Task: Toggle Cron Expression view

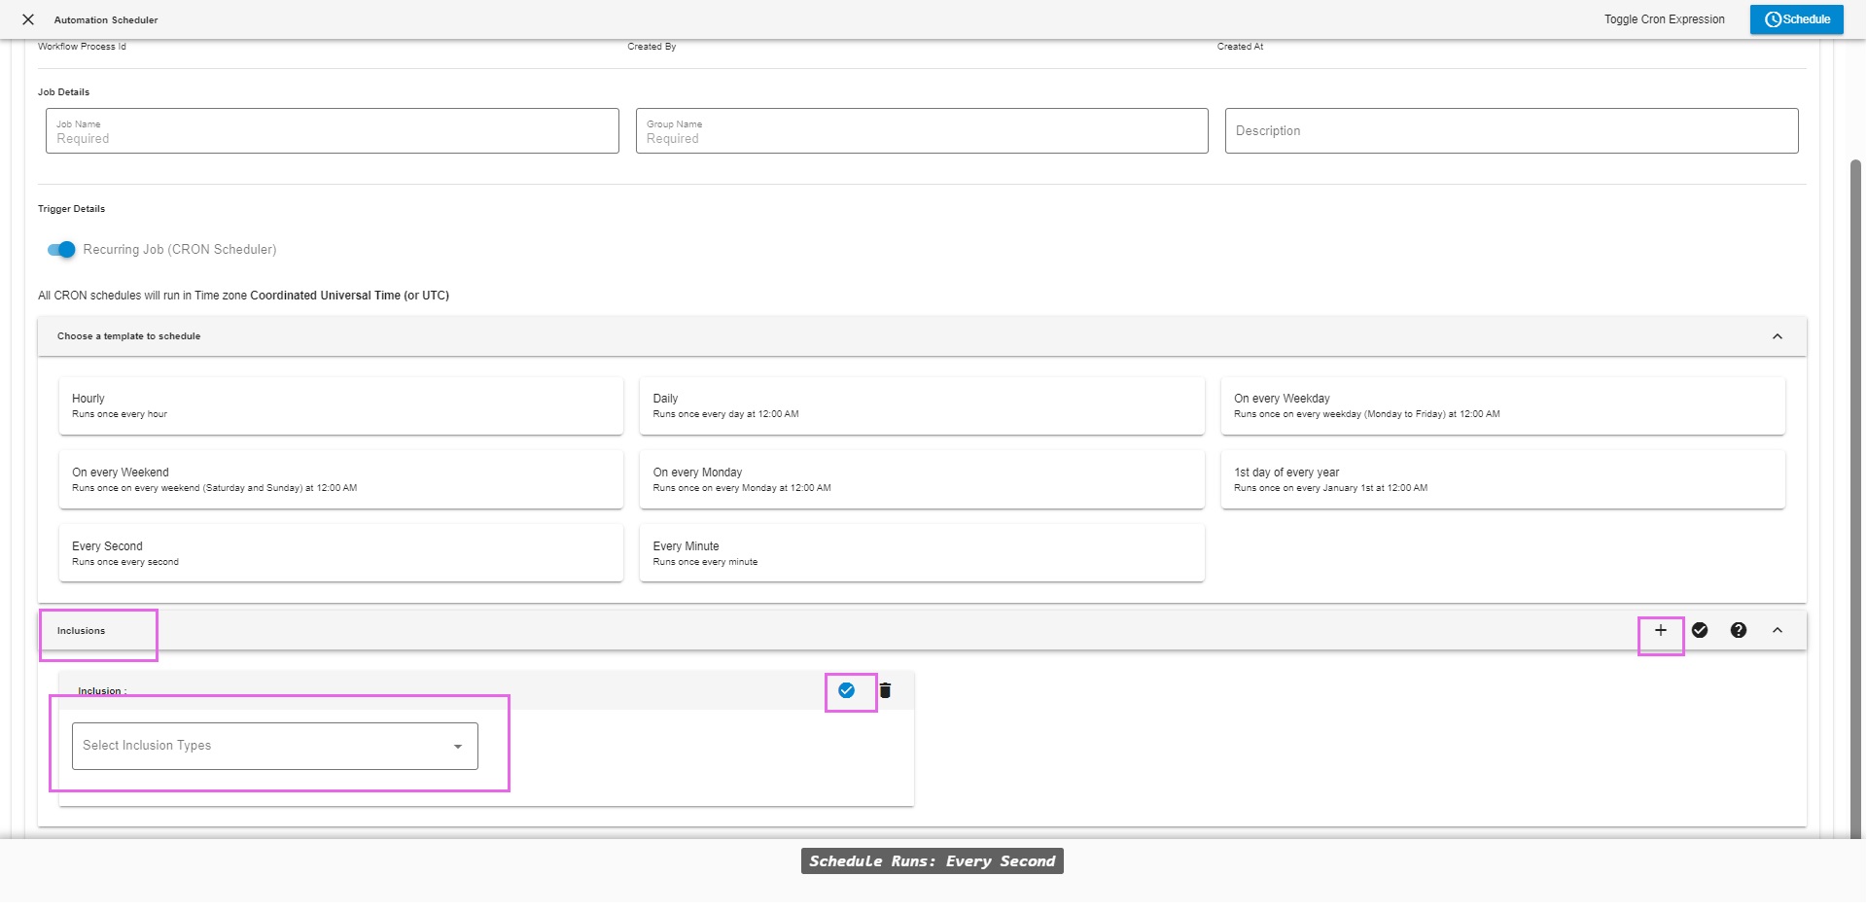Action: coord(1664,19)
